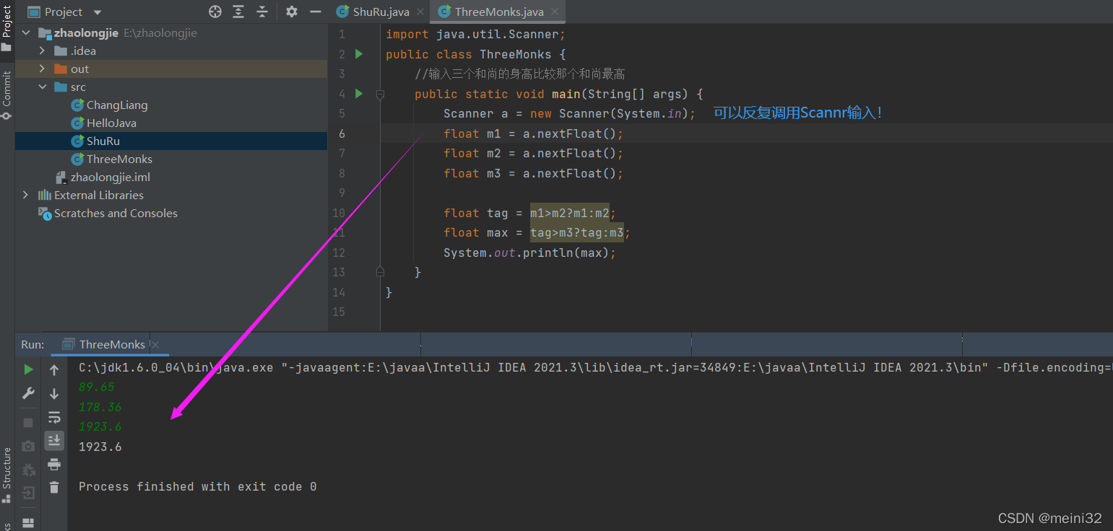
Task: Click the console input value 178.36
Action: [100, 407]
